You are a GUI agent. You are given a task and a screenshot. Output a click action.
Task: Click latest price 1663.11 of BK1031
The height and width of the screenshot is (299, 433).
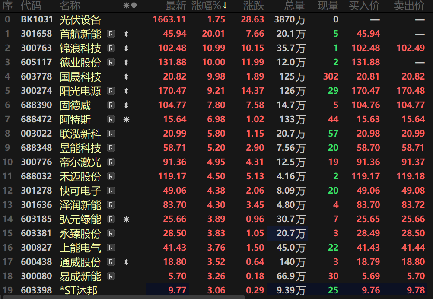(x=169, y=19)
